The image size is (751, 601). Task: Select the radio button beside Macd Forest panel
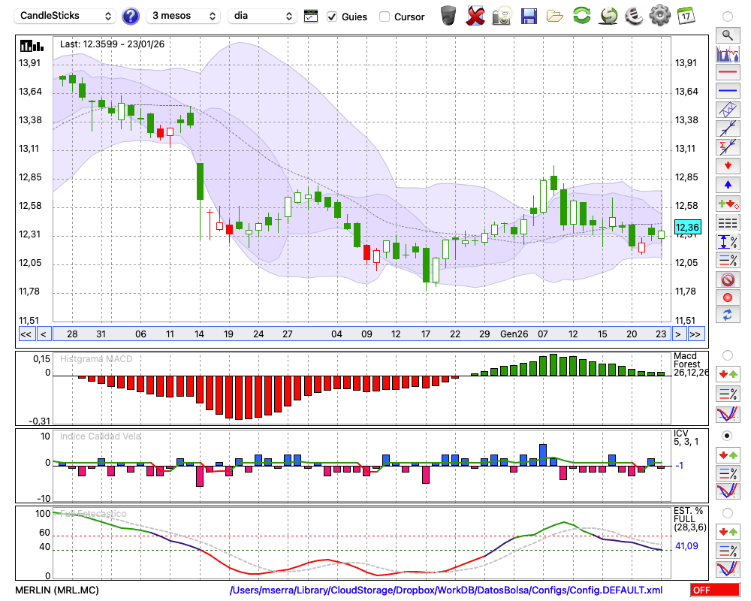727,355
